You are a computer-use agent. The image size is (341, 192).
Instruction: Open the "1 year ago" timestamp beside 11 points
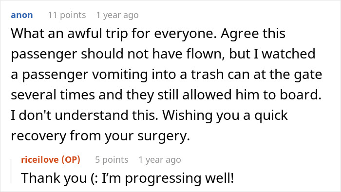coord(117,15)
